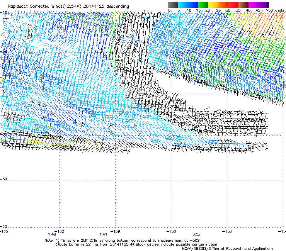Select the cyan 5-10 knots color swatch
The image size is (286, 251).
(183, 5)
